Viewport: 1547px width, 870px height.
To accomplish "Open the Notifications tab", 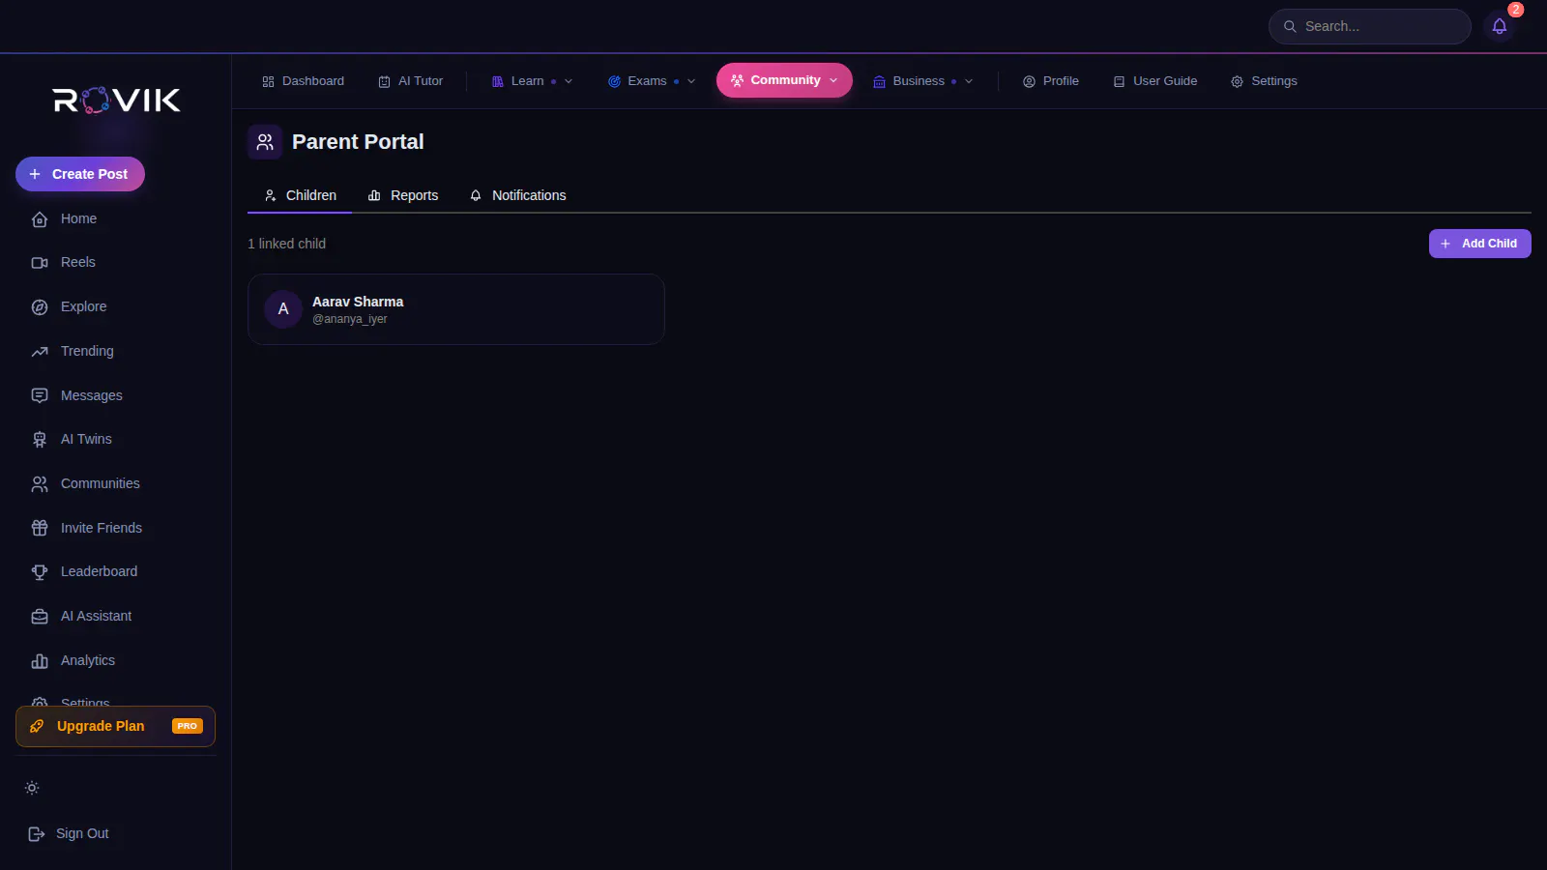I will (x=517, y=195).
